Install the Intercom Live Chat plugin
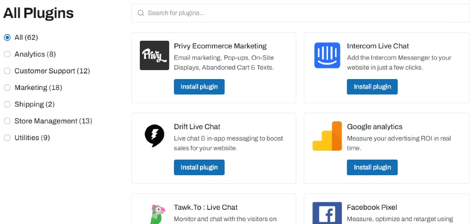This screenshot has width=474, height=224. pos(372,87)
